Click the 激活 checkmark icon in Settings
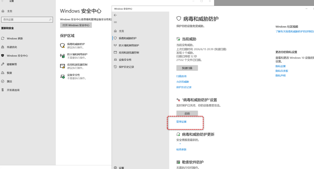The image size is (314, 169). point(2,81)
